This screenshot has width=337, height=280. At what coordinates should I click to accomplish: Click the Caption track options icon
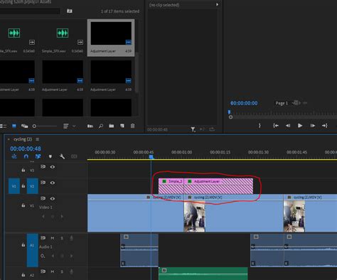click(x=74, y=156)
